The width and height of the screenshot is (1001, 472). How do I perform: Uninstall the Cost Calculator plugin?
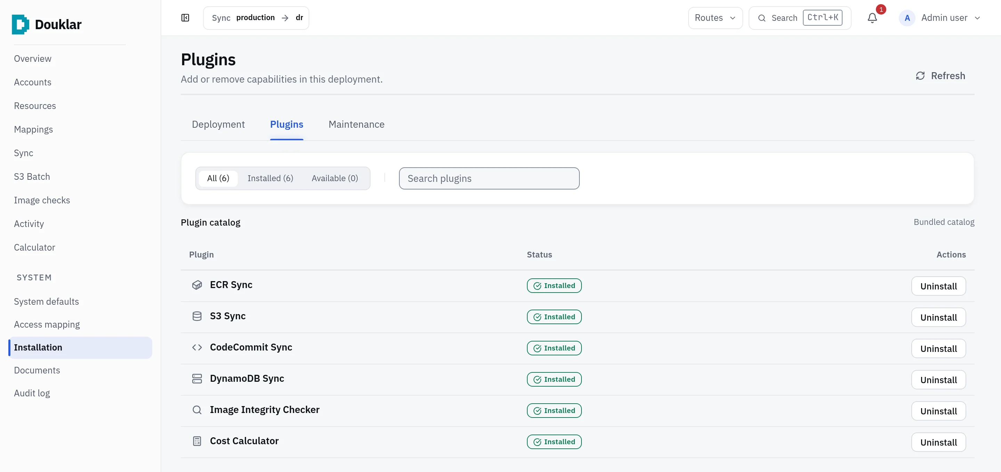coord(938,442)
